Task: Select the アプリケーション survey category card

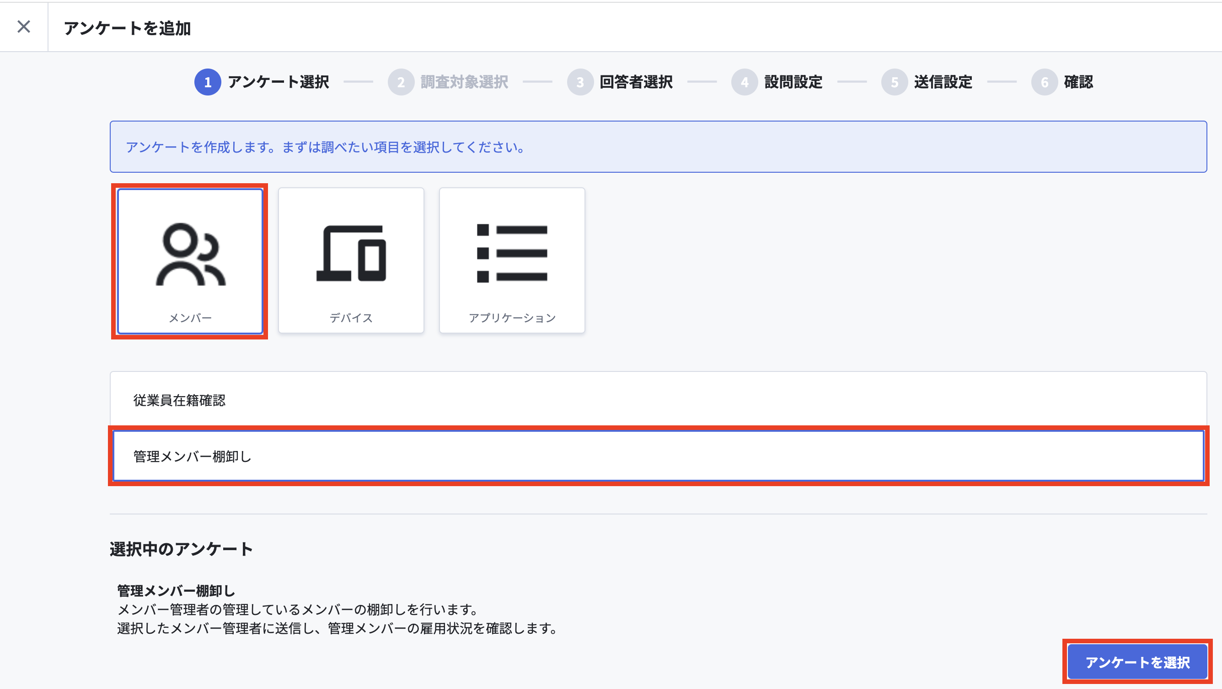Action: click(512, 260)
